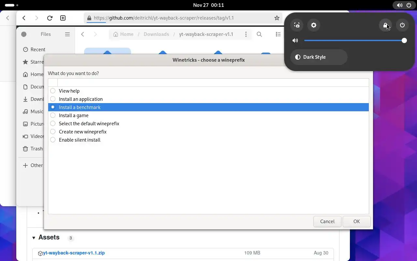Open Files hamburger menu
Viewport: 417px width, 261px height.
click(67, 34)
